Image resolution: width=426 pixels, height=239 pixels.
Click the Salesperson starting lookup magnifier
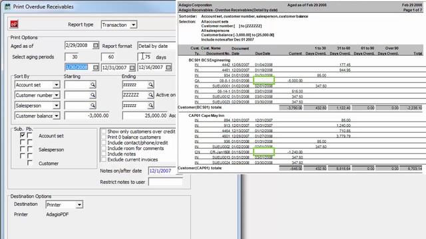pyautogui.click(x=93, y=106)
